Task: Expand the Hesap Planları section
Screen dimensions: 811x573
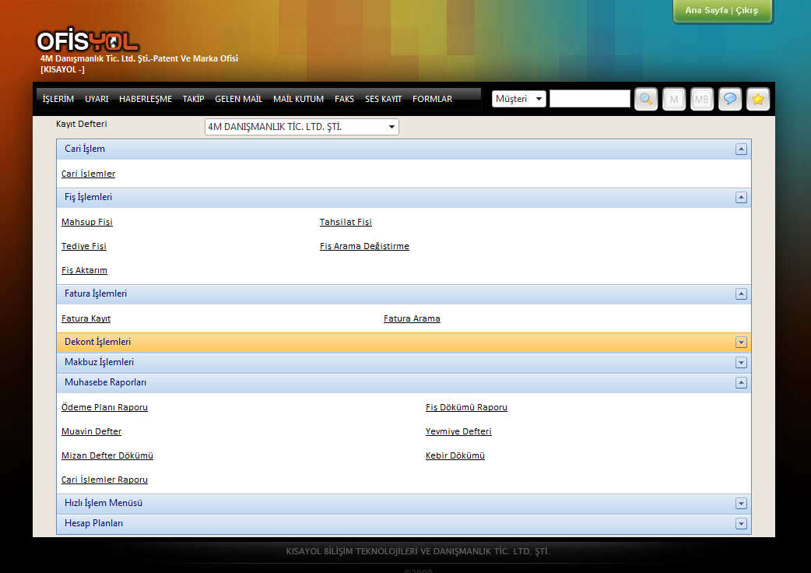Action: [741, 524]
